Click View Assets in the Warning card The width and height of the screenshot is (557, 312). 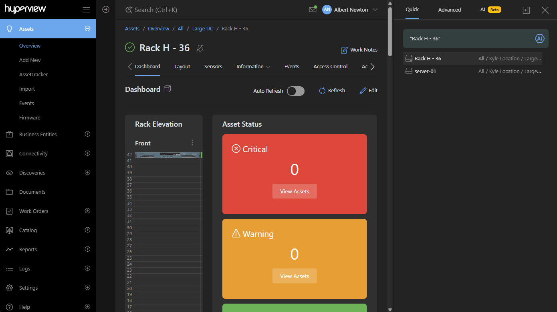[295, 276]
